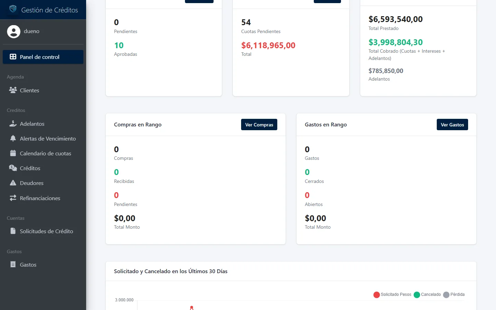This screenshot has width=496, height=310.
Task: Toggle the Pérdida legend series
Action: coord(454,294)
